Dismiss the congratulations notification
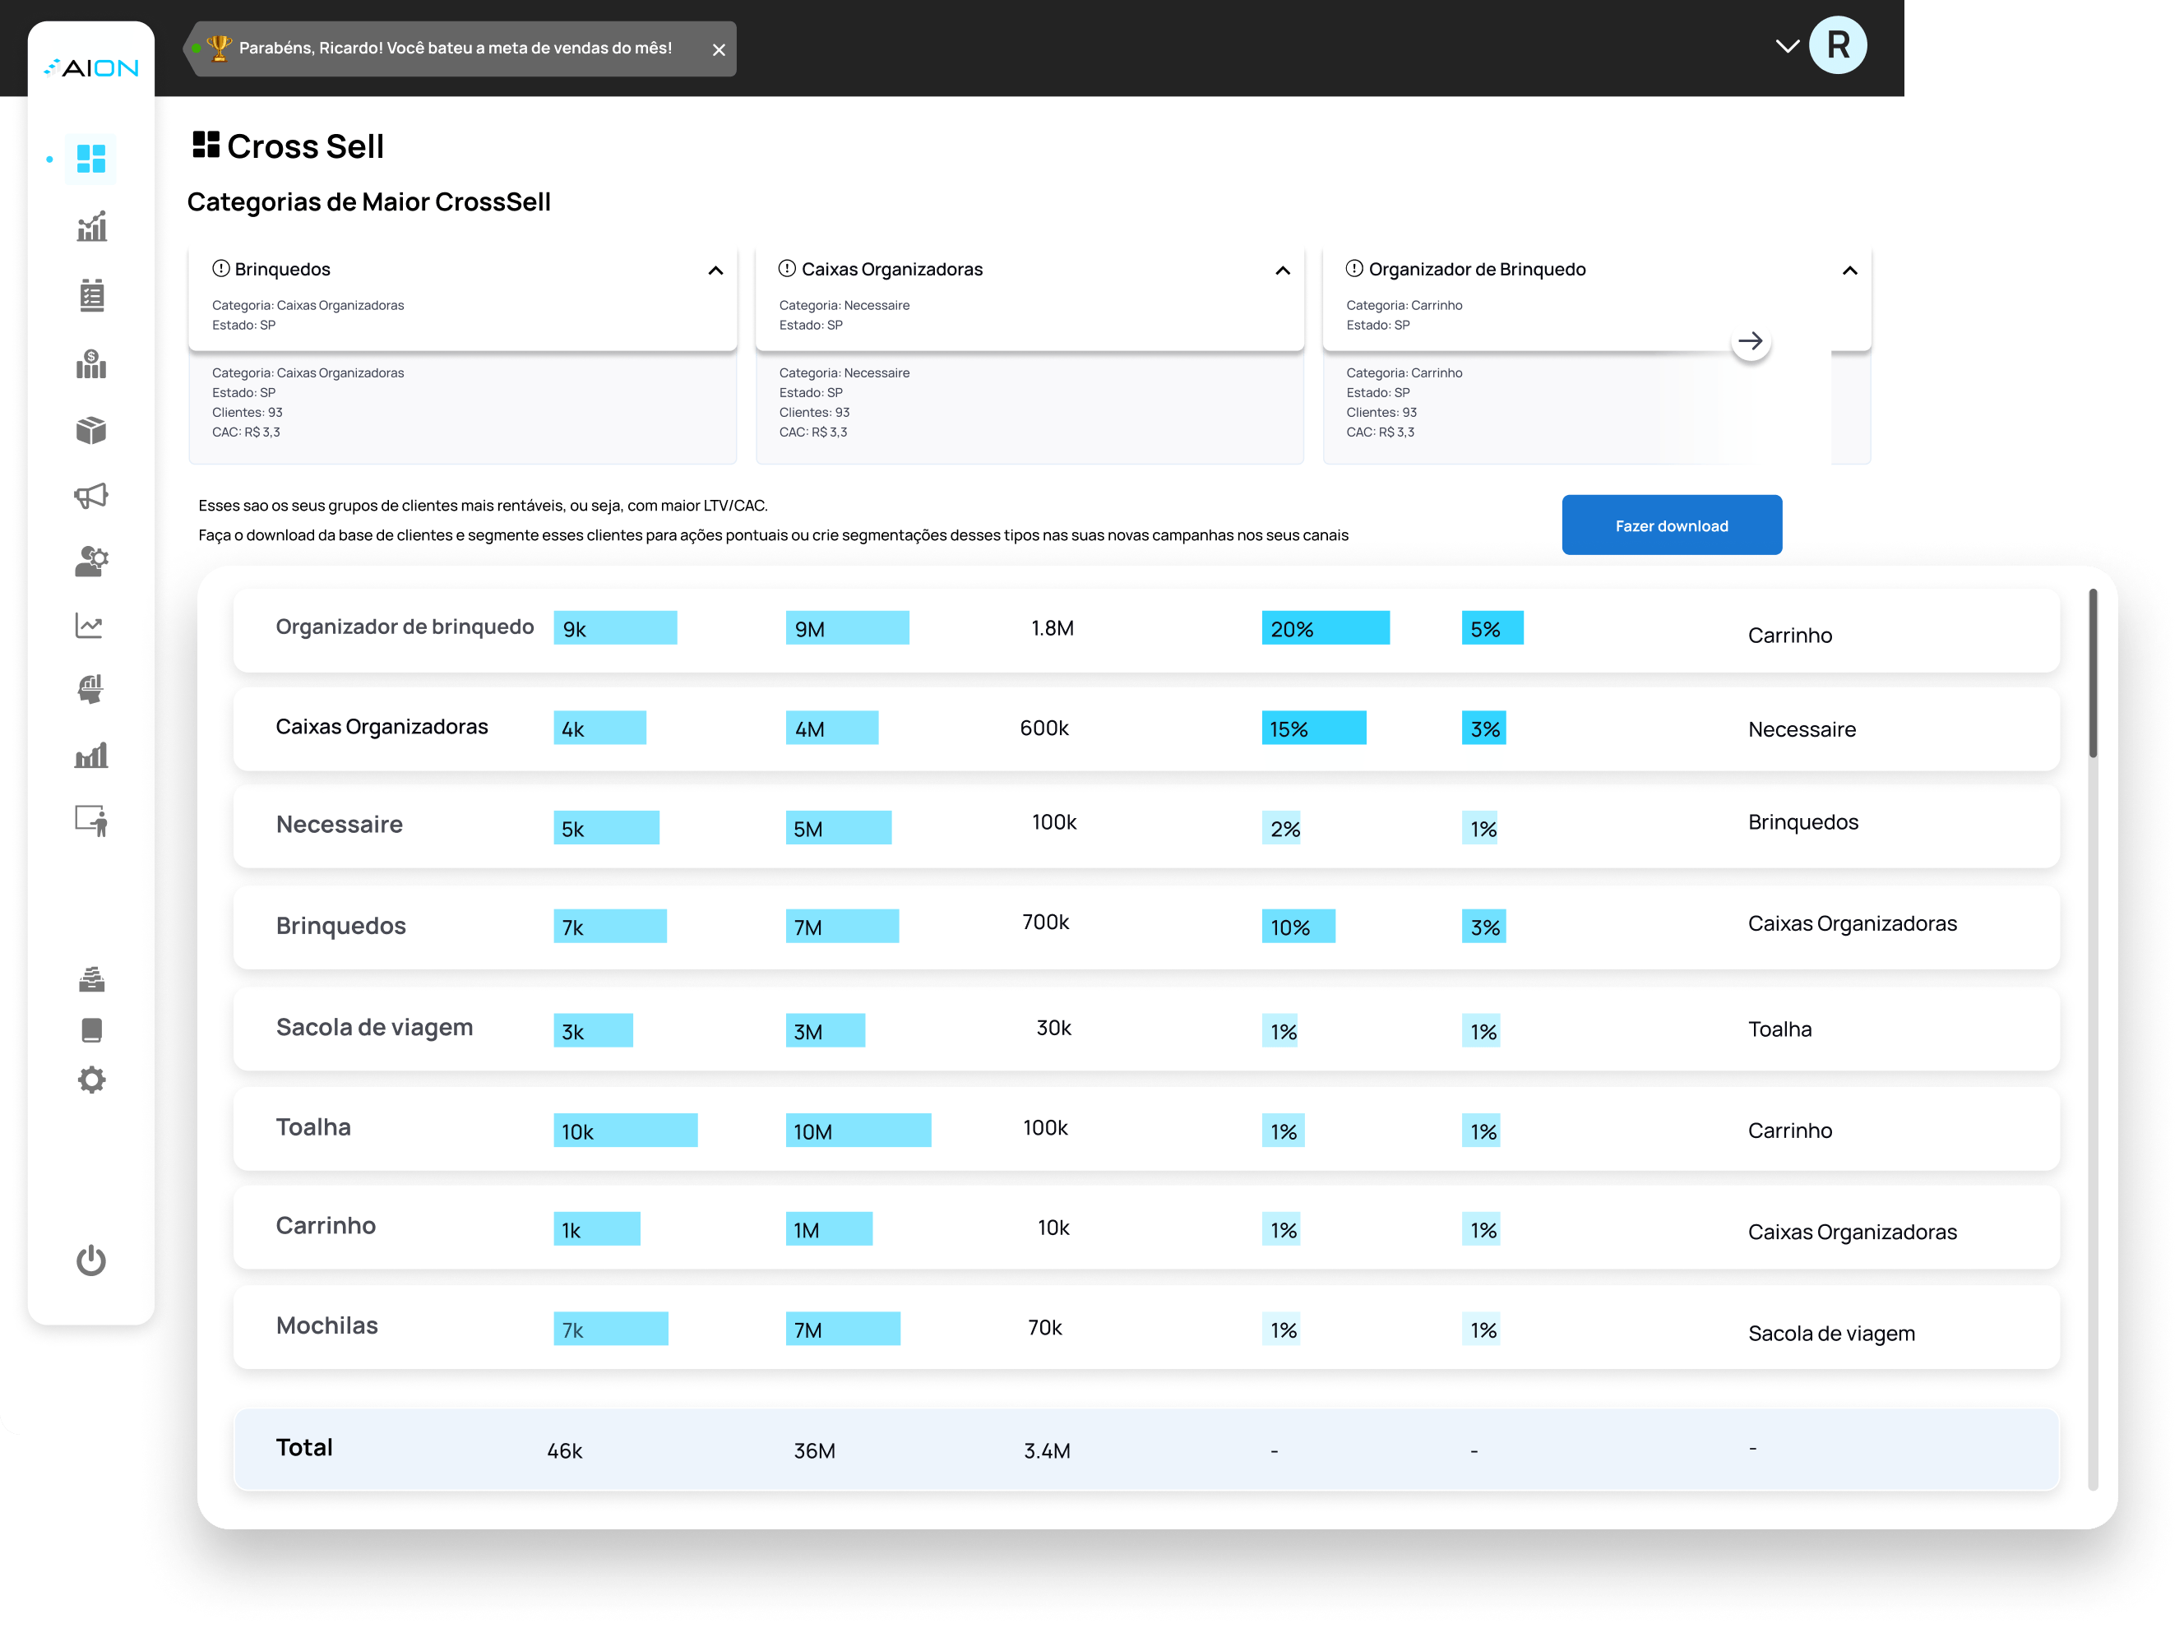Image resolution: width=2184 pixels, height=1628 pixels. click(x=719, y=49)
